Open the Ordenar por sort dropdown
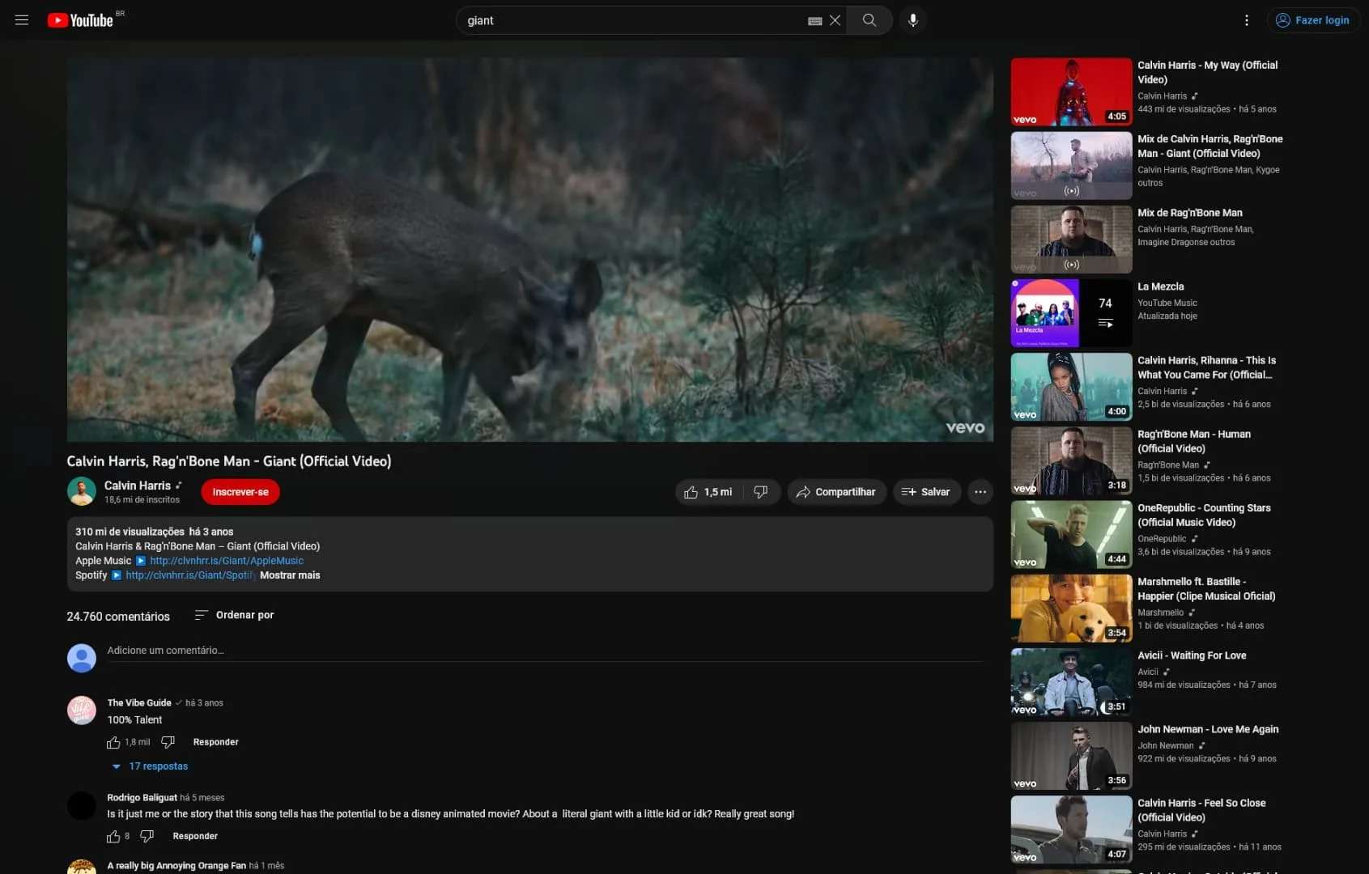 point(234,615)
